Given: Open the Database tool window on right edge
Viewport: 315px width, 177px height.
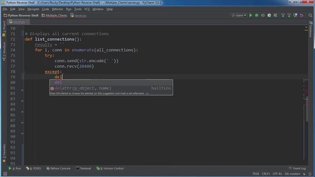Looking at the screenshot, I should click(x=311, y=29).
